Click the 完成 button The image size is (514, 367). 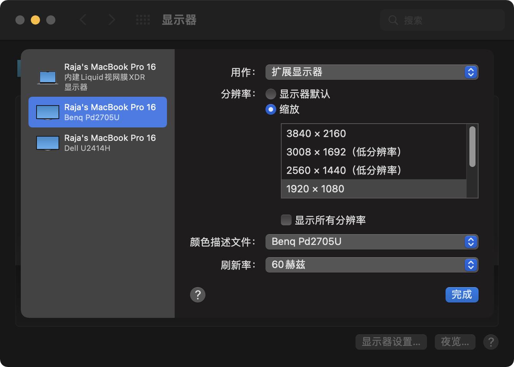462,294
